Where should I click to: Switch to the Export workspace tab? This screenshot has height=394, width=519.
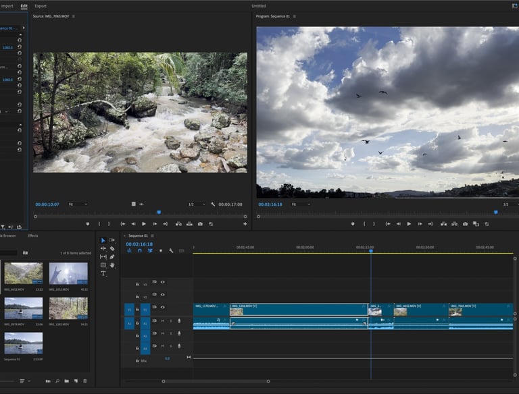coord(41,6)
